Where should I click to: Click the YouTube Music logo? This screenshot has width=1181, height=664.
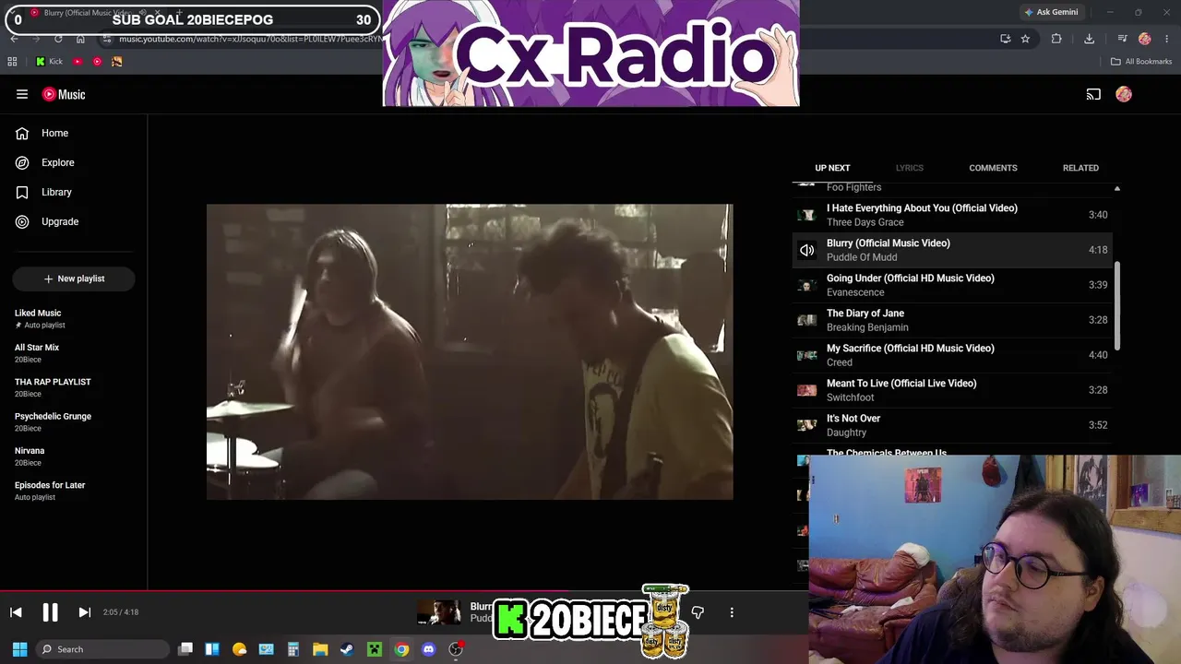(x=64, y=94)
